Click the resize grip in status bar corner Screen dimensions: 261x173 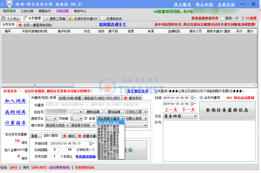click(x=257, y=169)
